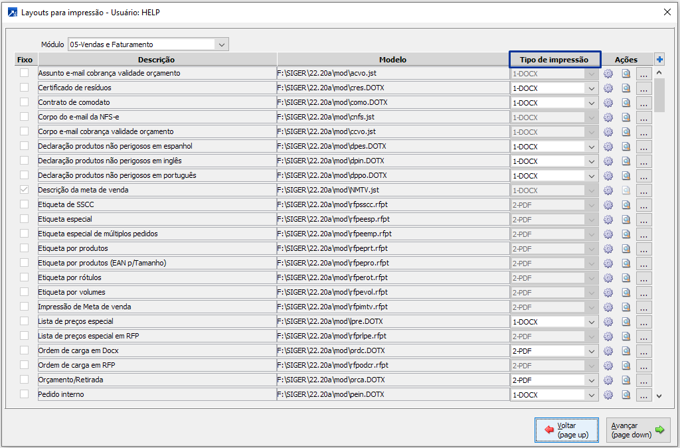
Task: Click gear icon in Etiqueta por rótulos row
Action: pos(608,277)
